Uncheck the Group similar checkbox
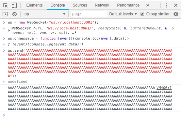 [142, 14]
